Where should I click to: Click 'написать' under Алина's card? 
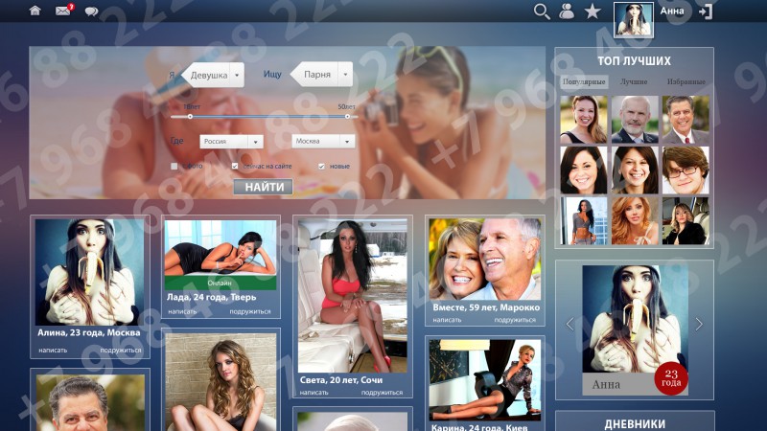tap(53, 350)
